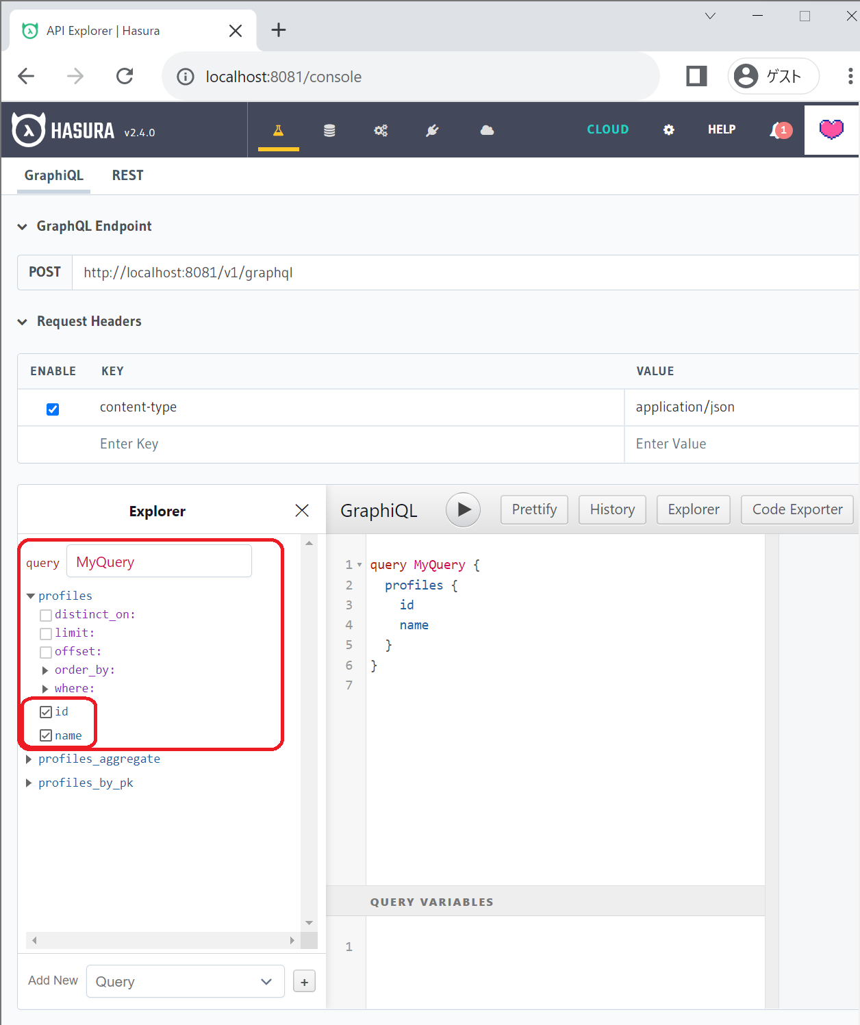This screenshot has width=860, height=1025.
Task: Open the Add New Query dropdown
Action: pos(185,981)
